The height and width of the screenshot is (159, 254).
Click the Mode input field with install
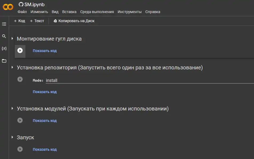click(x=150, y=81)
